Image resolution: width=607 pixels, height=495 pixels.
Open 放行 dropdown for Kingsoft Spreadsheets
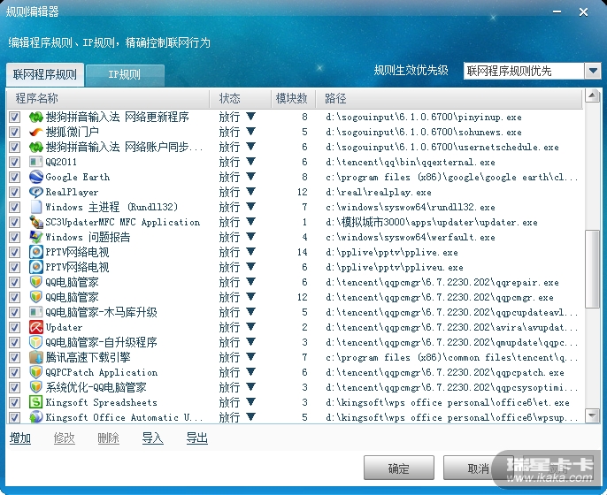click(251, 402)
